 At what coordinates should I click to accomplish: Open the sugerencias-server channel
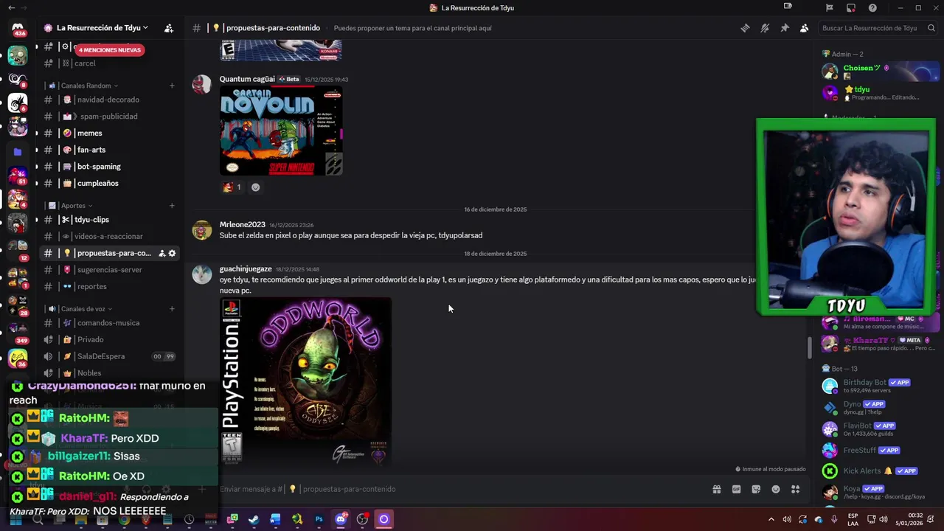pos(109,270)
